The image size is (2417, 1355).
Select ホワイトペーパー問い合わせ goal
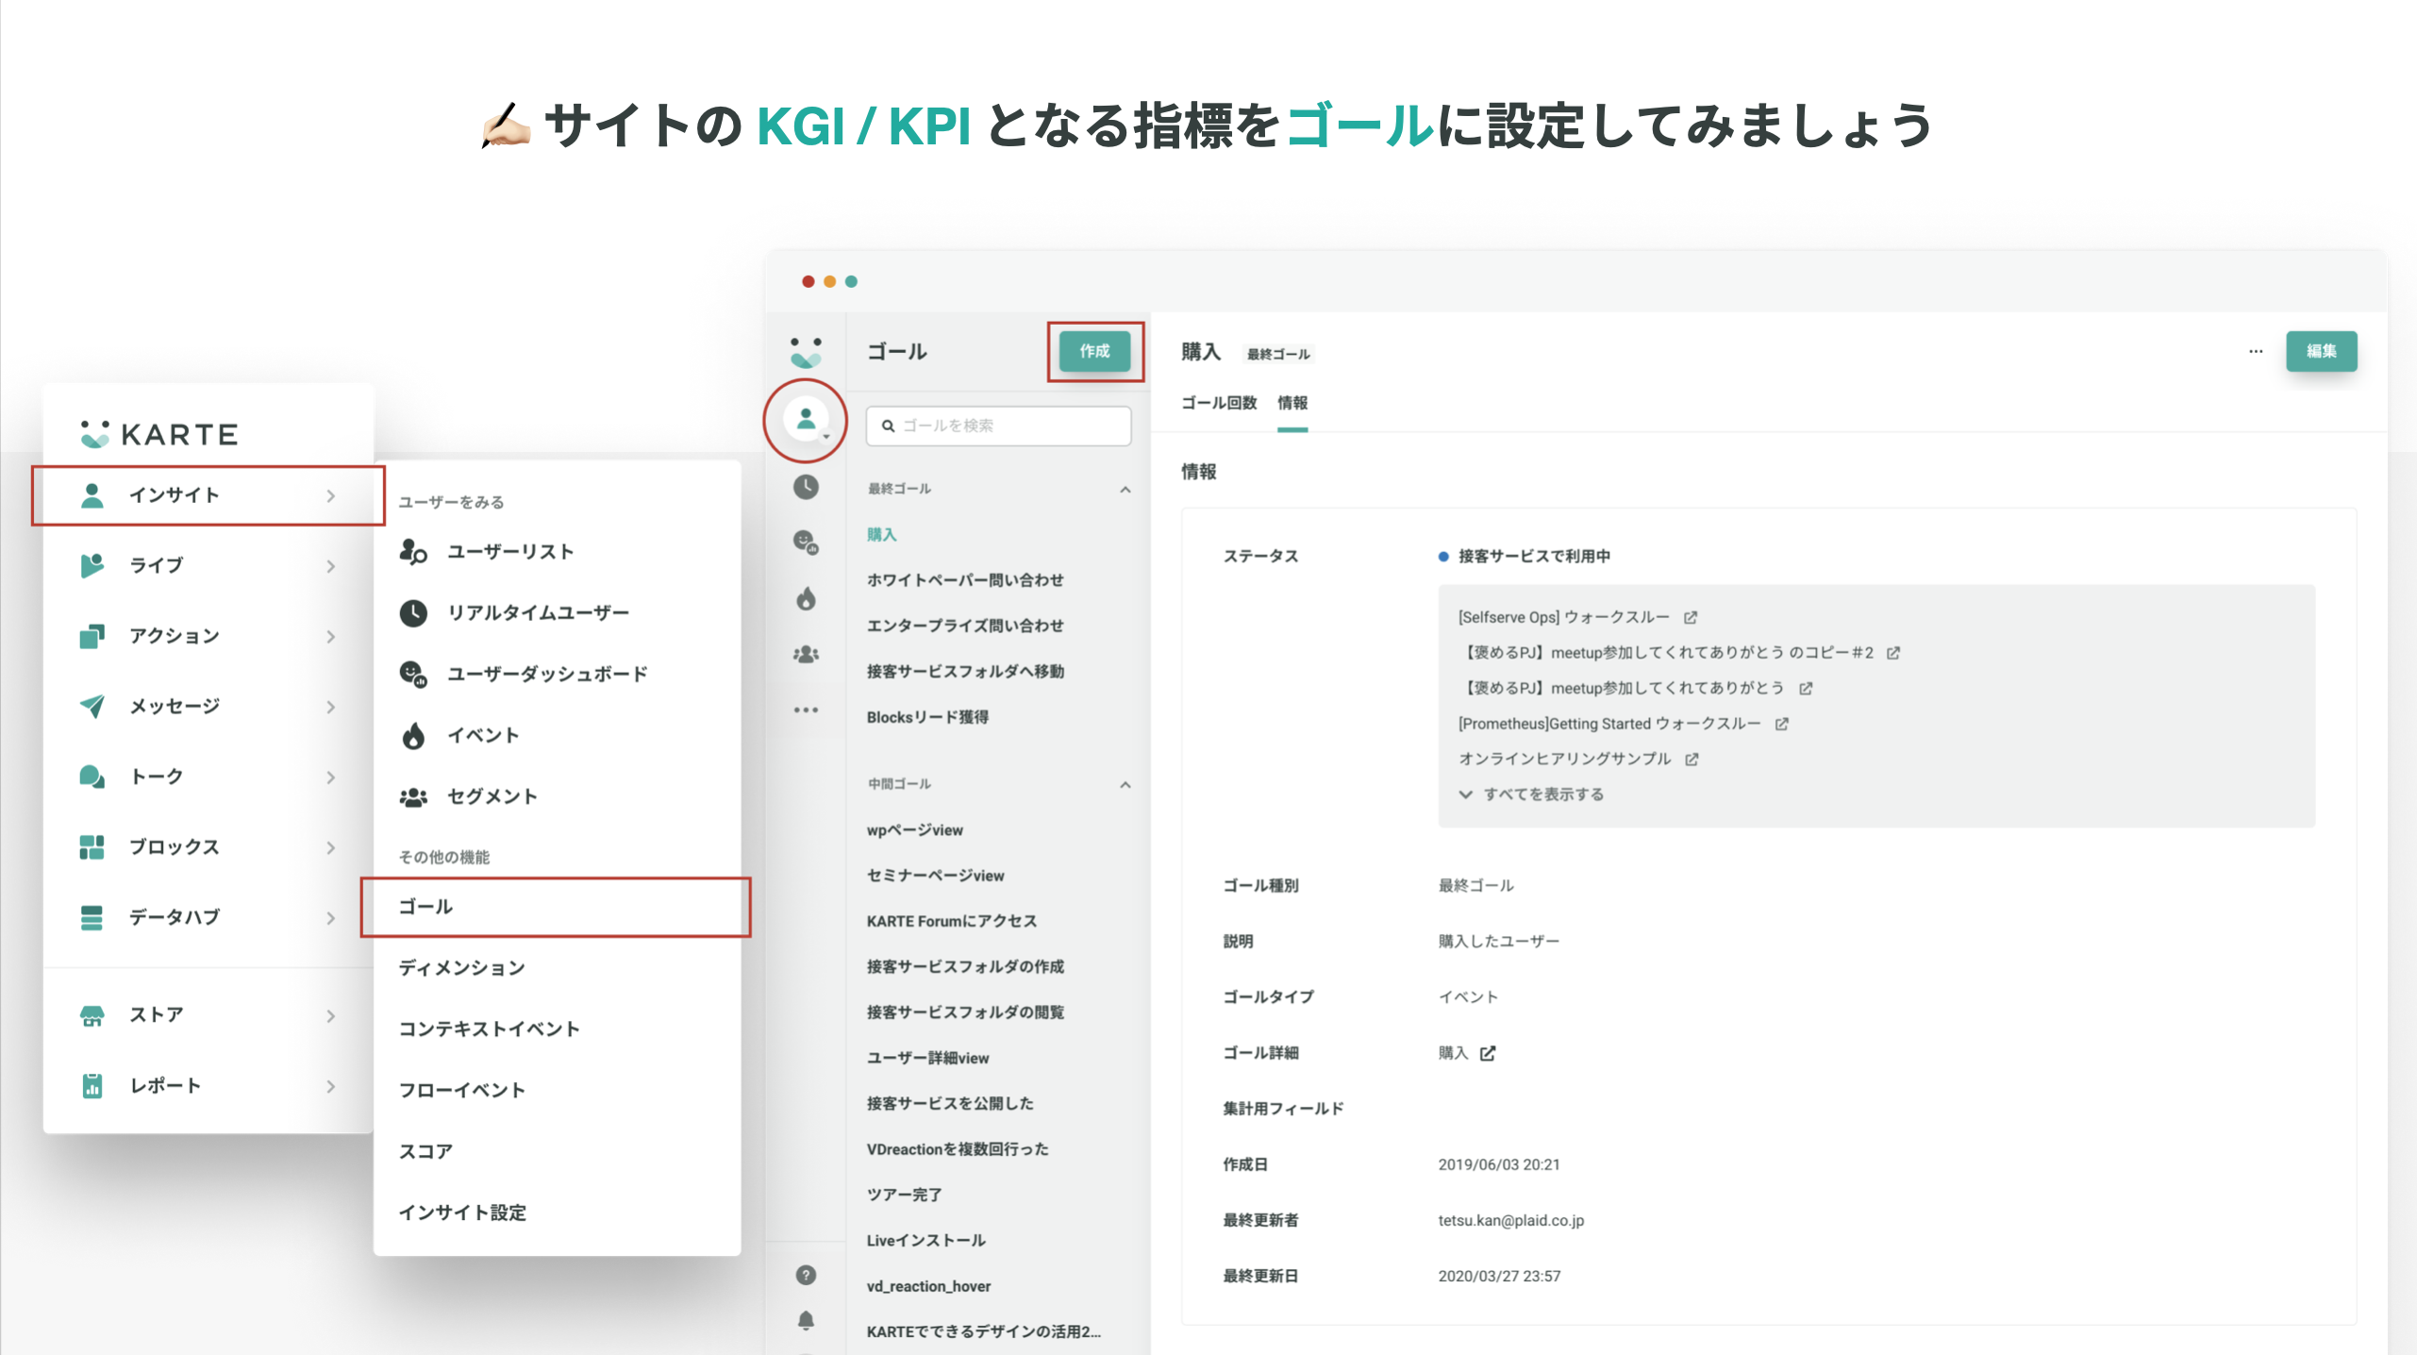tap(964, 579)
